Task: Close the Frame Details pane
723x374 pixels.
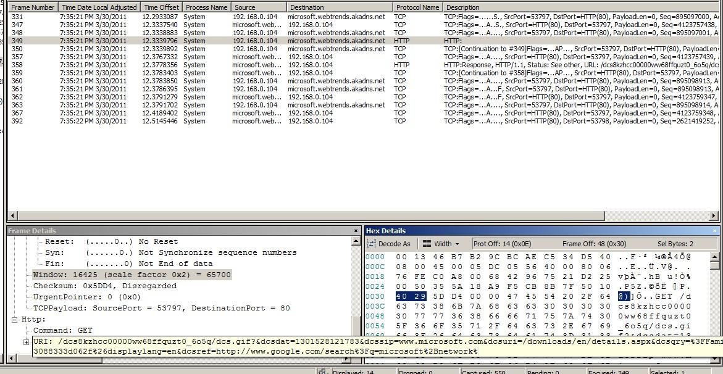Action: 356,231
